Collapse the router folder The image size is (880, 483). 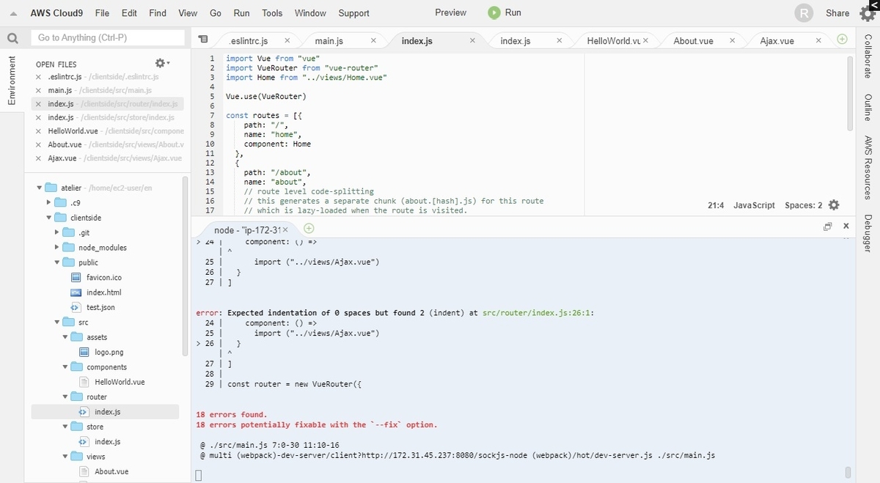(65, 397)
